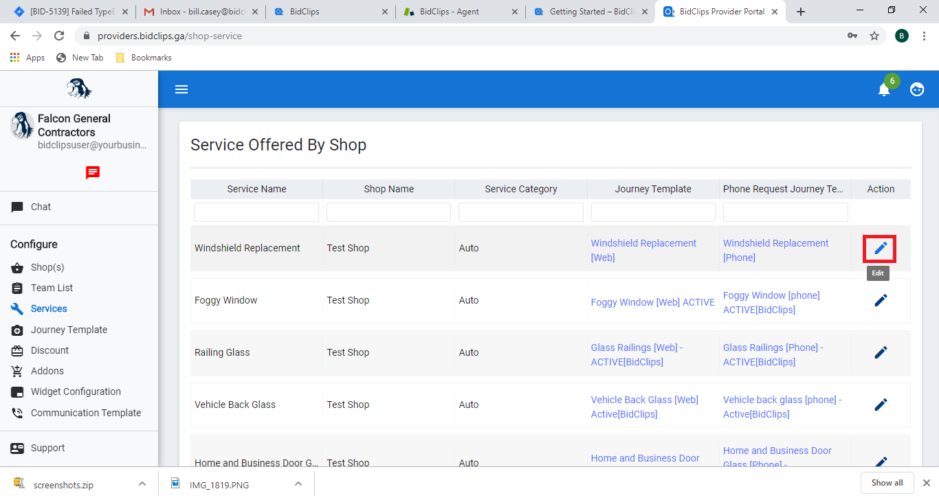
Task: Open the IMG_1819.PNG download
Action: click(219, 484)
